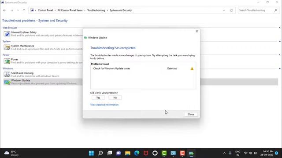Viewport: 282px width, 158px height.
Task: Go up one level with Up arrow
Action: (24, 11)
